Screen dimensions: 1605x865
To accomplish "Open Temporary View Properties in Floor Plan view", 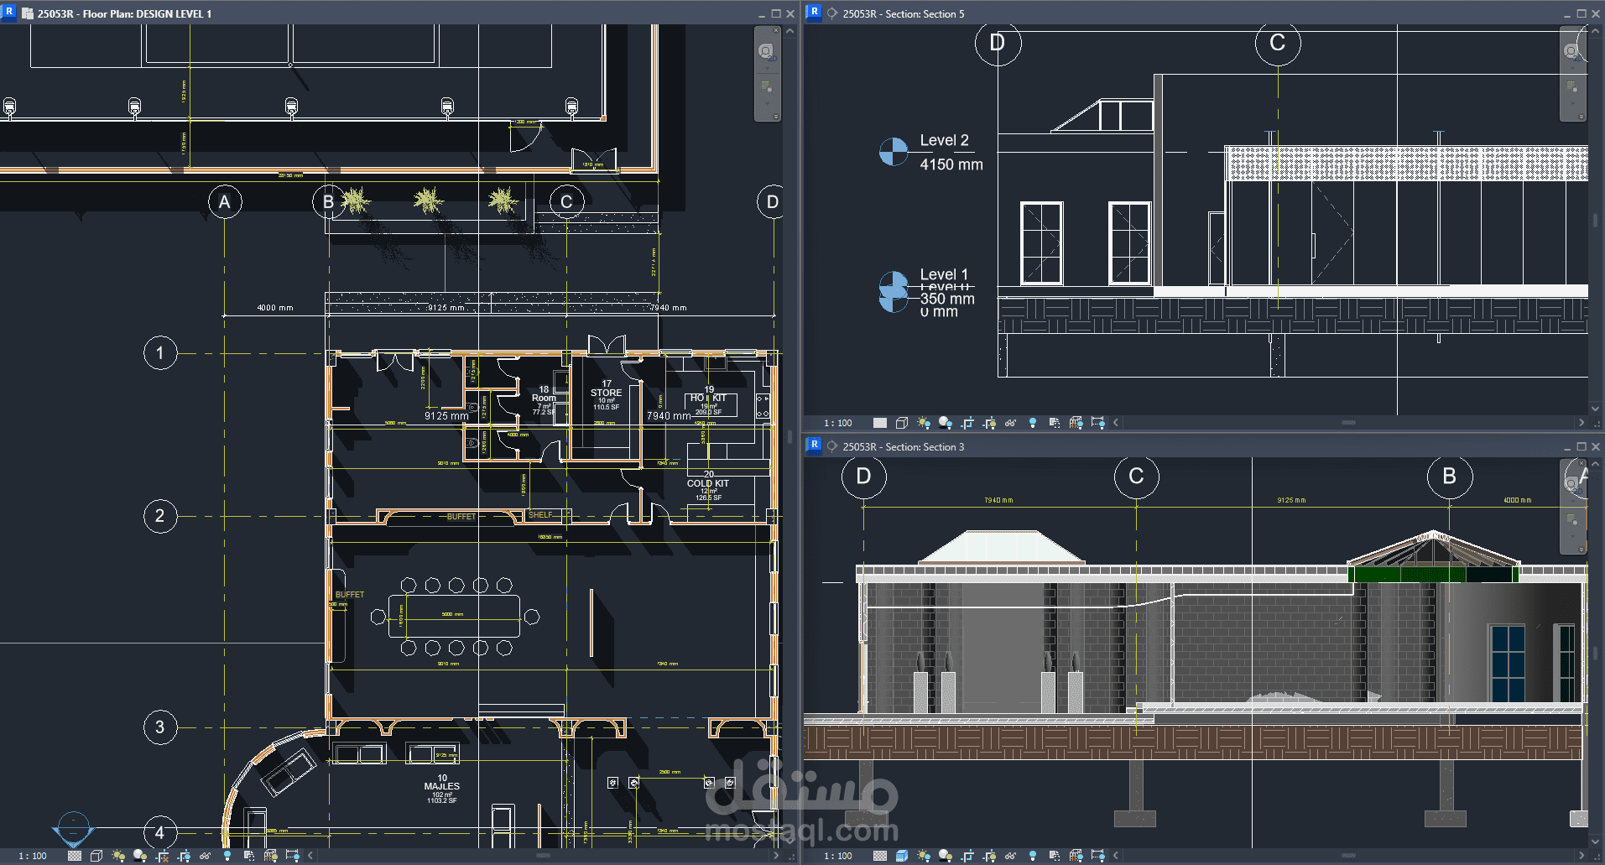I will click(x=249, y=856).
